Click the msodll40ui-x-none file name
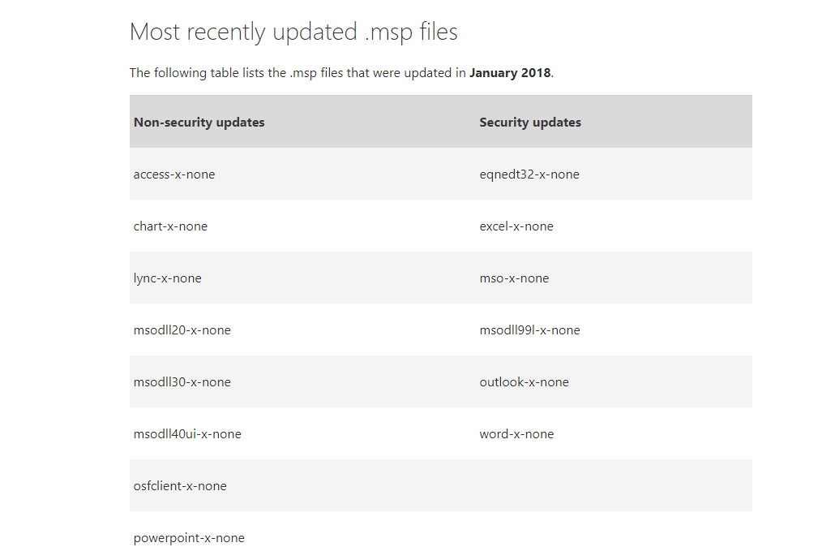The width and height of the screenshot is (835, 560). tap(187, 434)
